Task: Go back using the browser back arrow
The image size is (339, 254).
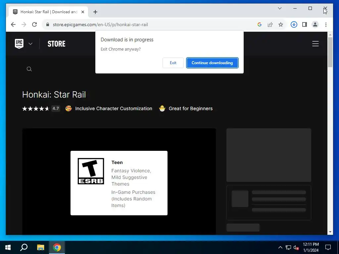Action: 13,24
